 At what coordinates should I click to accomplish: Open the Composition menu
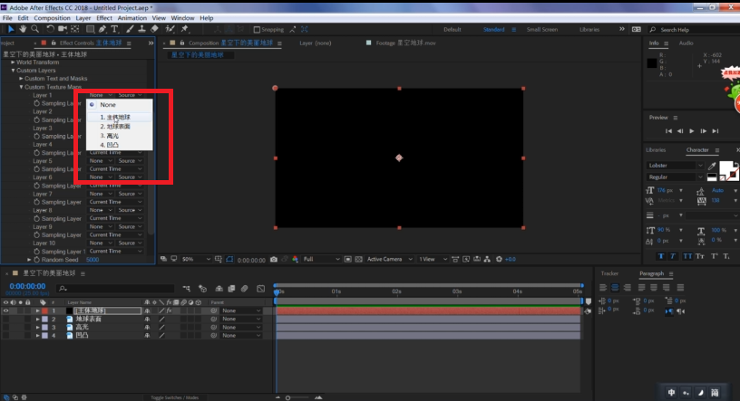[52, 18]
